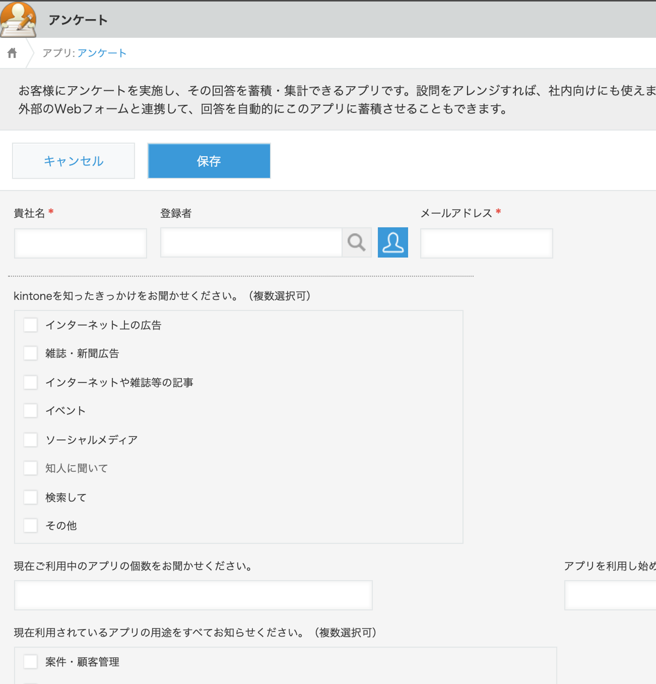Save the record with 保存 button
Viewport: 656px width, 684px height.
209,161
